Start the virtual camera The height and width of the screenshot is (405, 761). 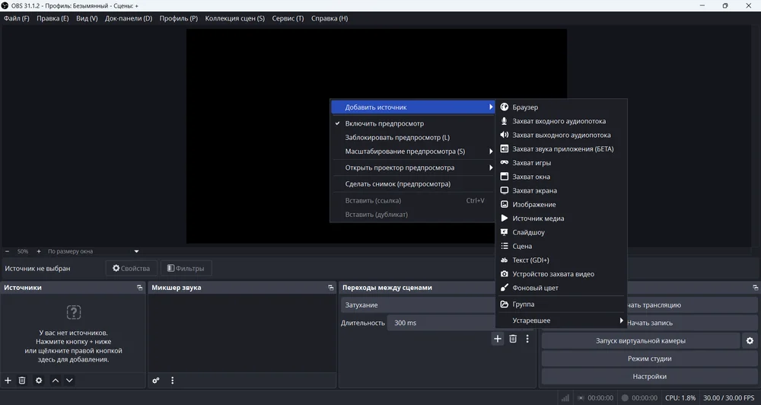[x=640, y=341]
